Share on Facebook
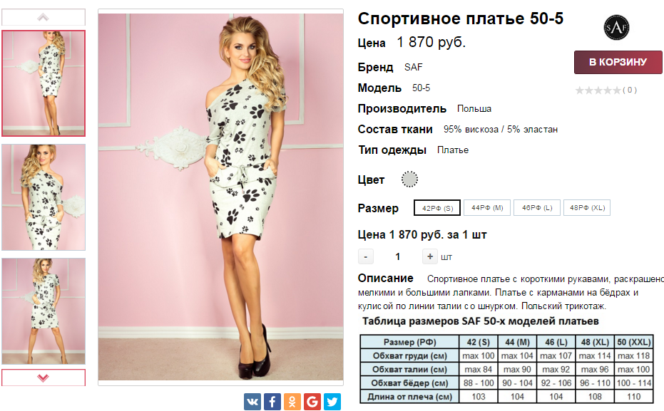Viewport: 664px width, 411px height. [x=272, y=401]
